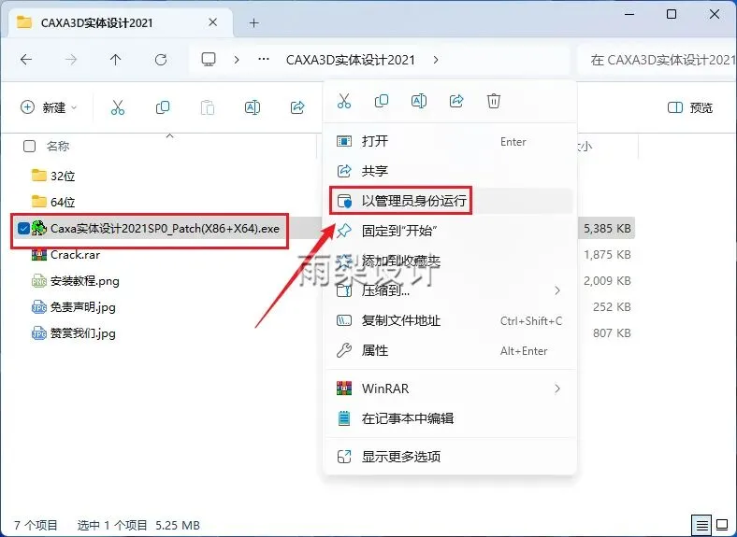Select the 安装教程.png file icon
737x537 pixels.
pos(39,281)
